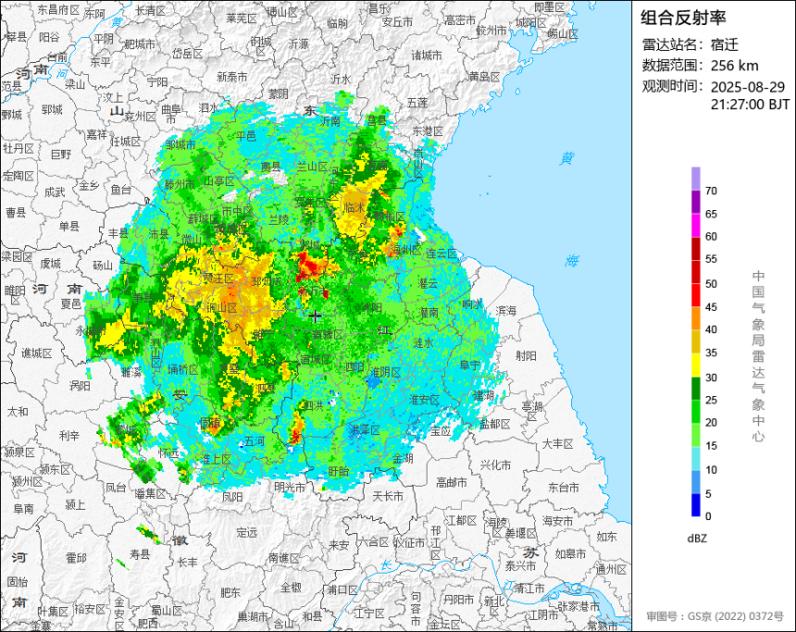
Task: Click the 定远 map label
Action: point(247,532)
